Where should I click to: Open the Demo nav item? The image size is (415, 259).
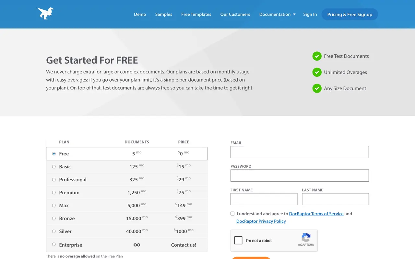[x=140, y=14]
